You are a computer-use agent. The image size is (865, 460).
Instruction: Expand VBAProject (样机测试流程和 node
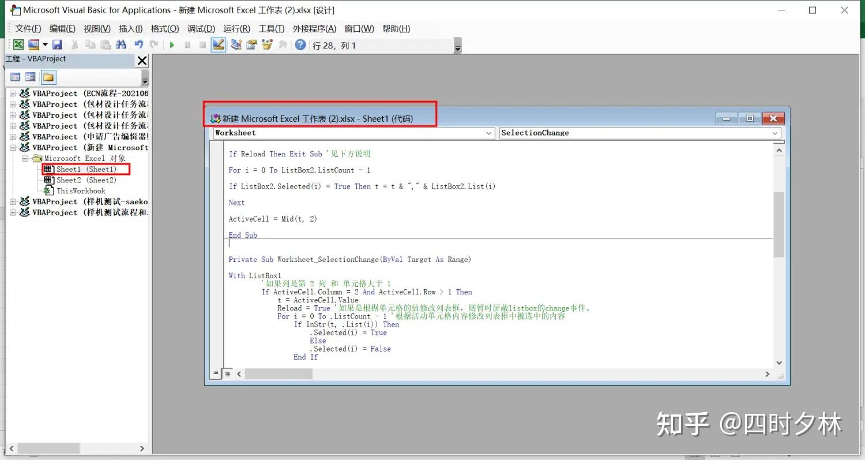pyautogui.click(x=13, y=212)
